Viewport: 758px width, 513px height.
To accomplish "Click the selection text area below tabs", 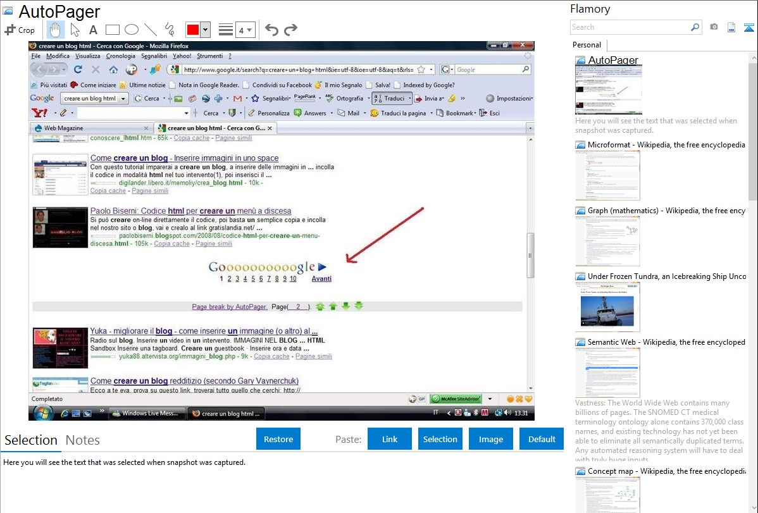I will 282,483.
